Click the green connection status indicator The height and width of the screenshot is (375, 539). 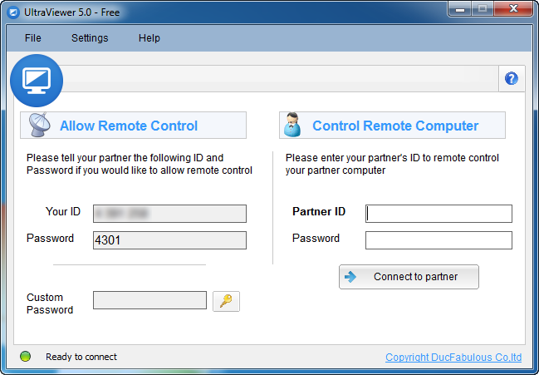click(25, 357)
